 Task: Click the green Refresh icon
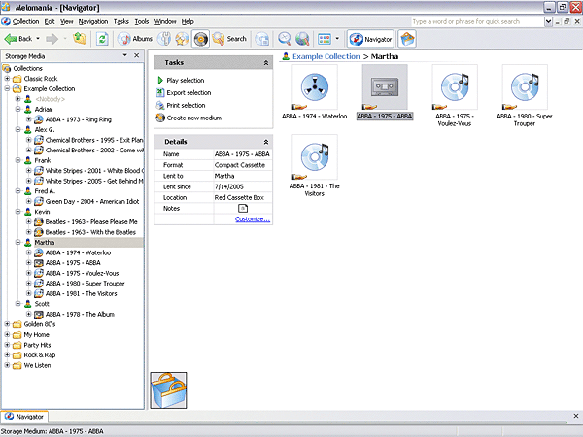(x=102, y=39)
